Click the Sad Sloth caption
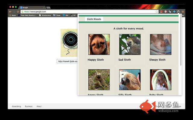 (125, 60)
